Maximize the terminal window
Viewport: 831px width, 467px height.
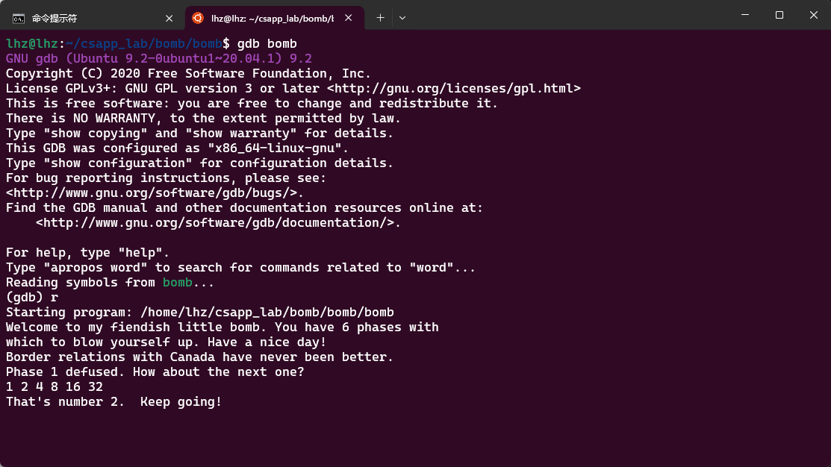[779, 15]
